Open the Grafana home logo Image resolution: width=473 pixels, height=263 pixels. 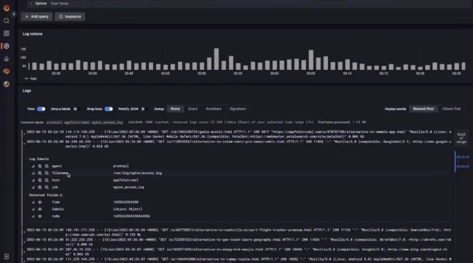click(6, 8)
